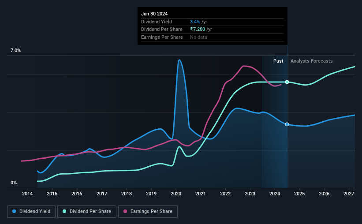Toggle the Dividend Yield legend button
Viewport: 362px width, 224px height.
pyautogui.click(x=31, y=212)
